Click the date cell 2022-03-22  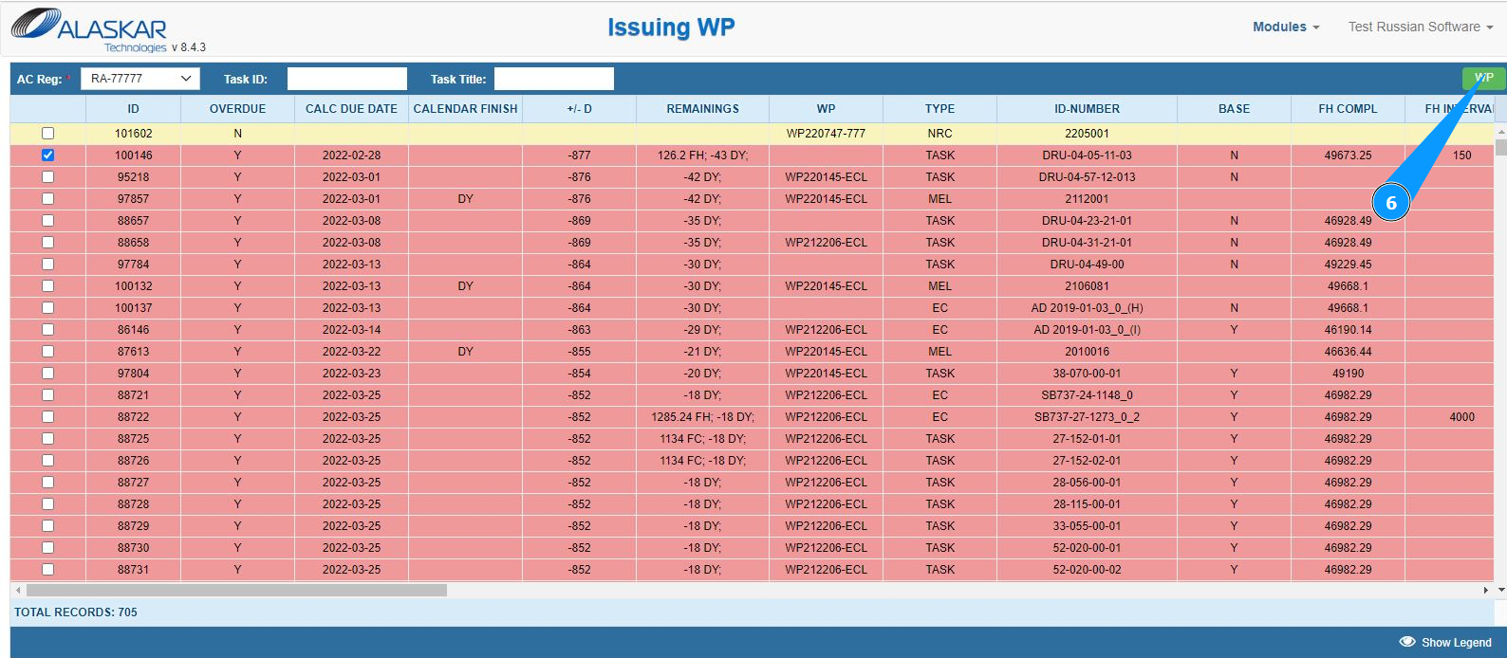(352, 352)
